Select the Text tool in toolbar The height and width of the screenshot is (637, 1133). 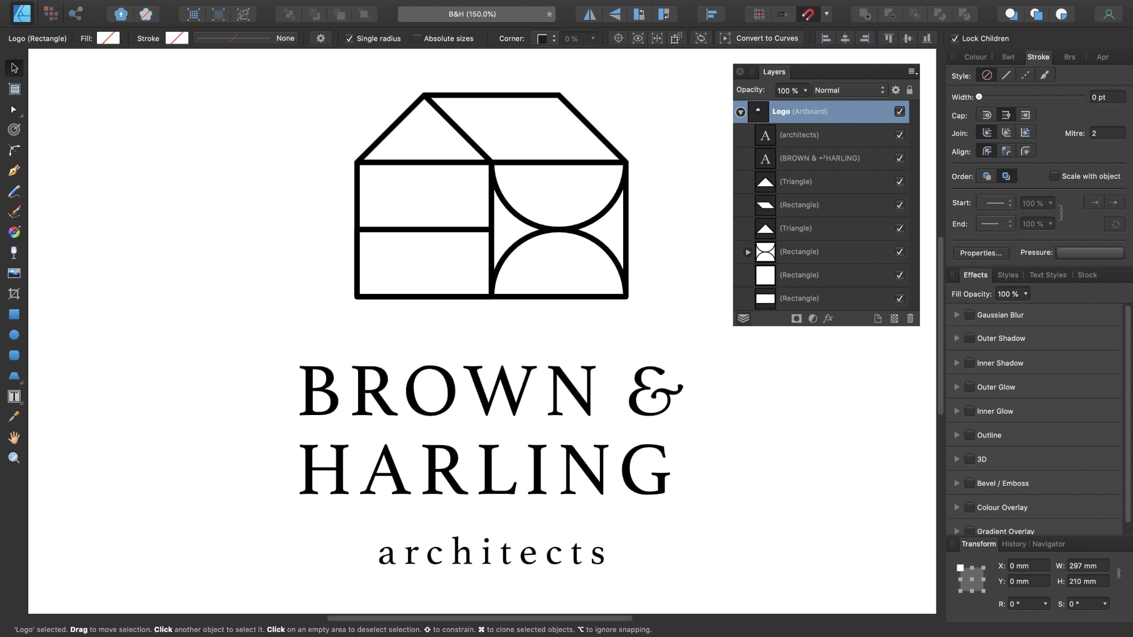tap(14, 397)
